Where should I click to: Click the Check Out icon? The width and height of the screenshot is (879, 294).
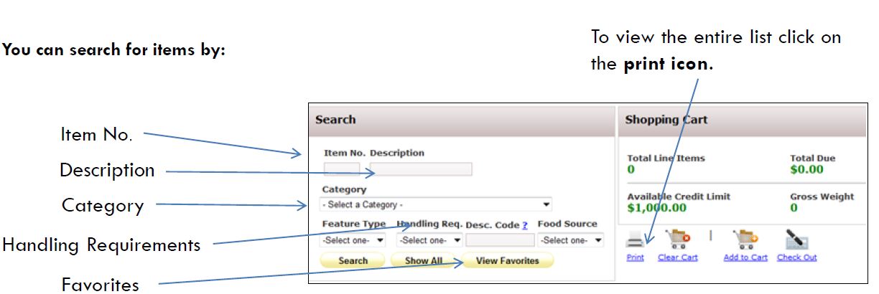tap(796, 239)
